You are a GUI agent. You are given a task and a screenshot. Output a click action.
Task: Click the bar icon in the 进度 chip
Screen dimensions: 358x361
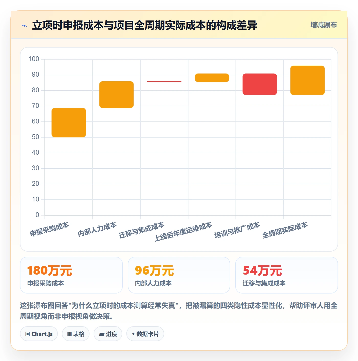tap(102, 334)
